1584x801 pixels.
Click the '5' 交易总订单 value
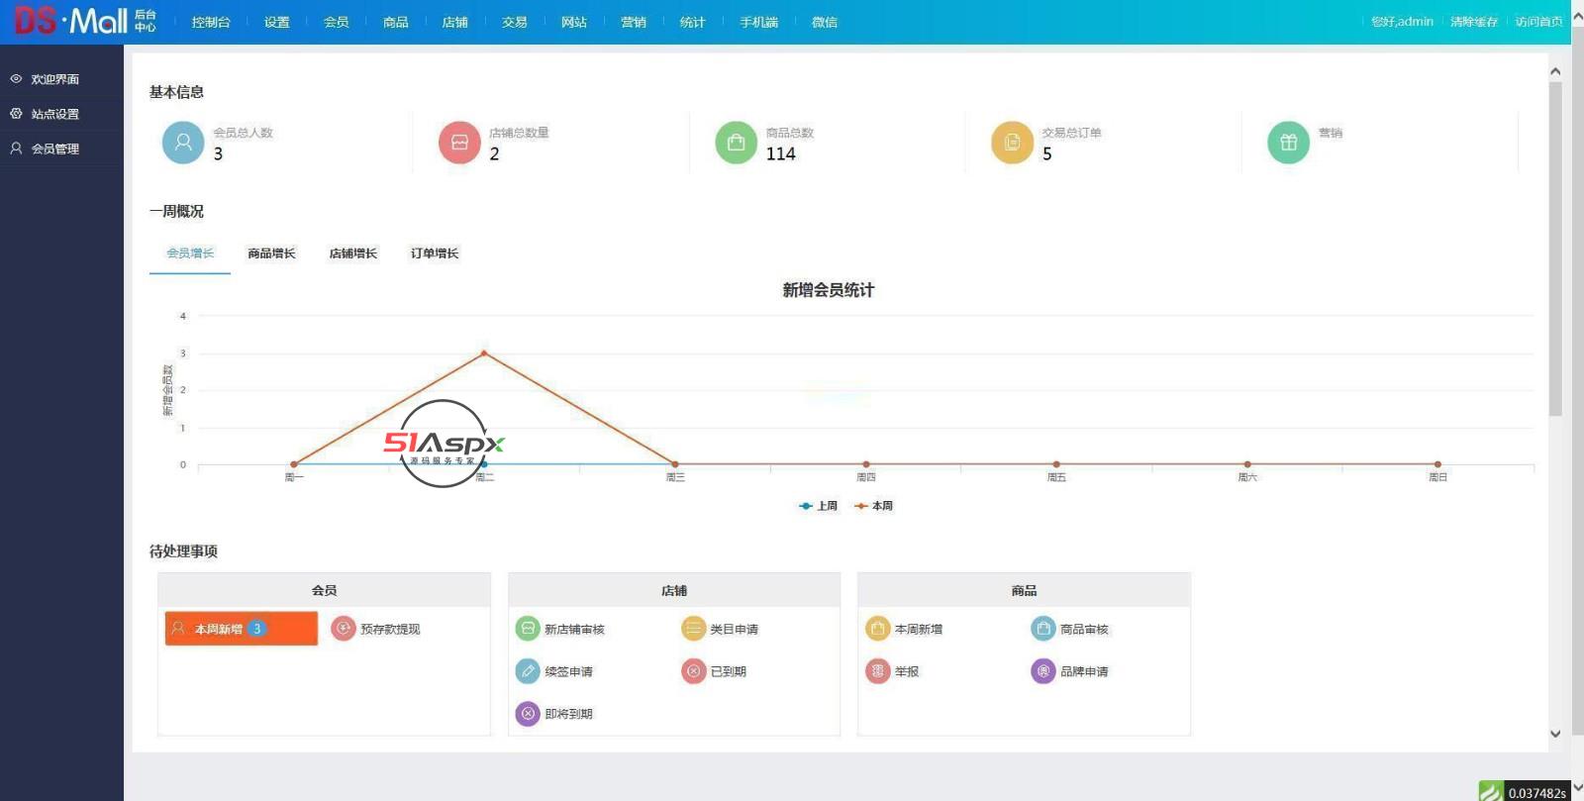1047,153
